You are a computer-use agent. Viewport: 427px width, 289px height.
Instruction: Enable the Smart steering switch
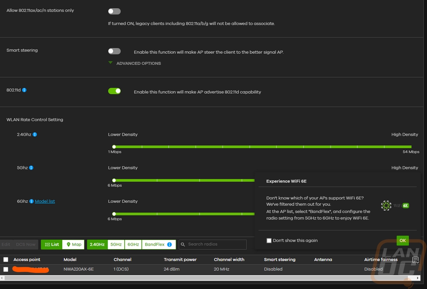(x=114, y=51)
